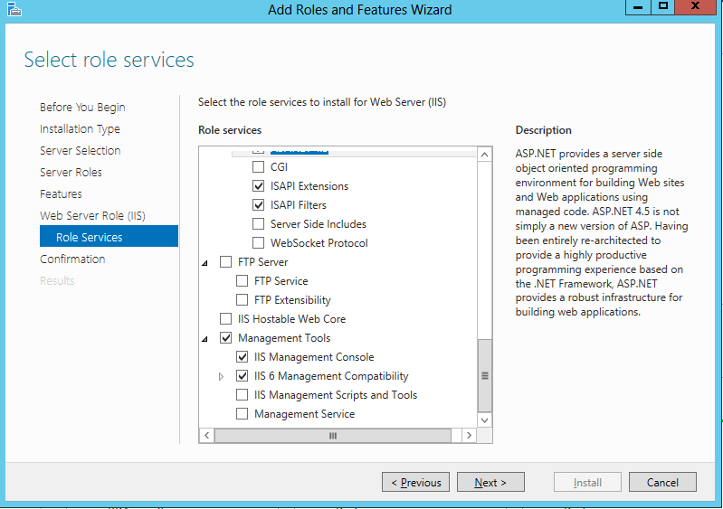Click the Cancel button
The height and width of the screenshot is (509, 723).
[662, 482]
